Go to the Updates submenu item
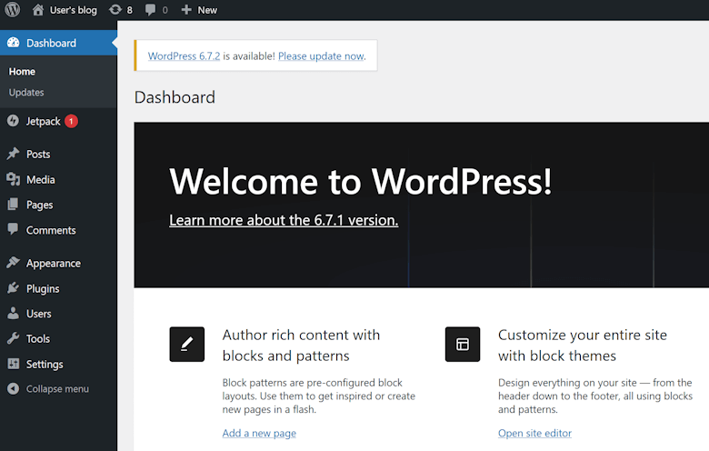 tap(26, 92)
